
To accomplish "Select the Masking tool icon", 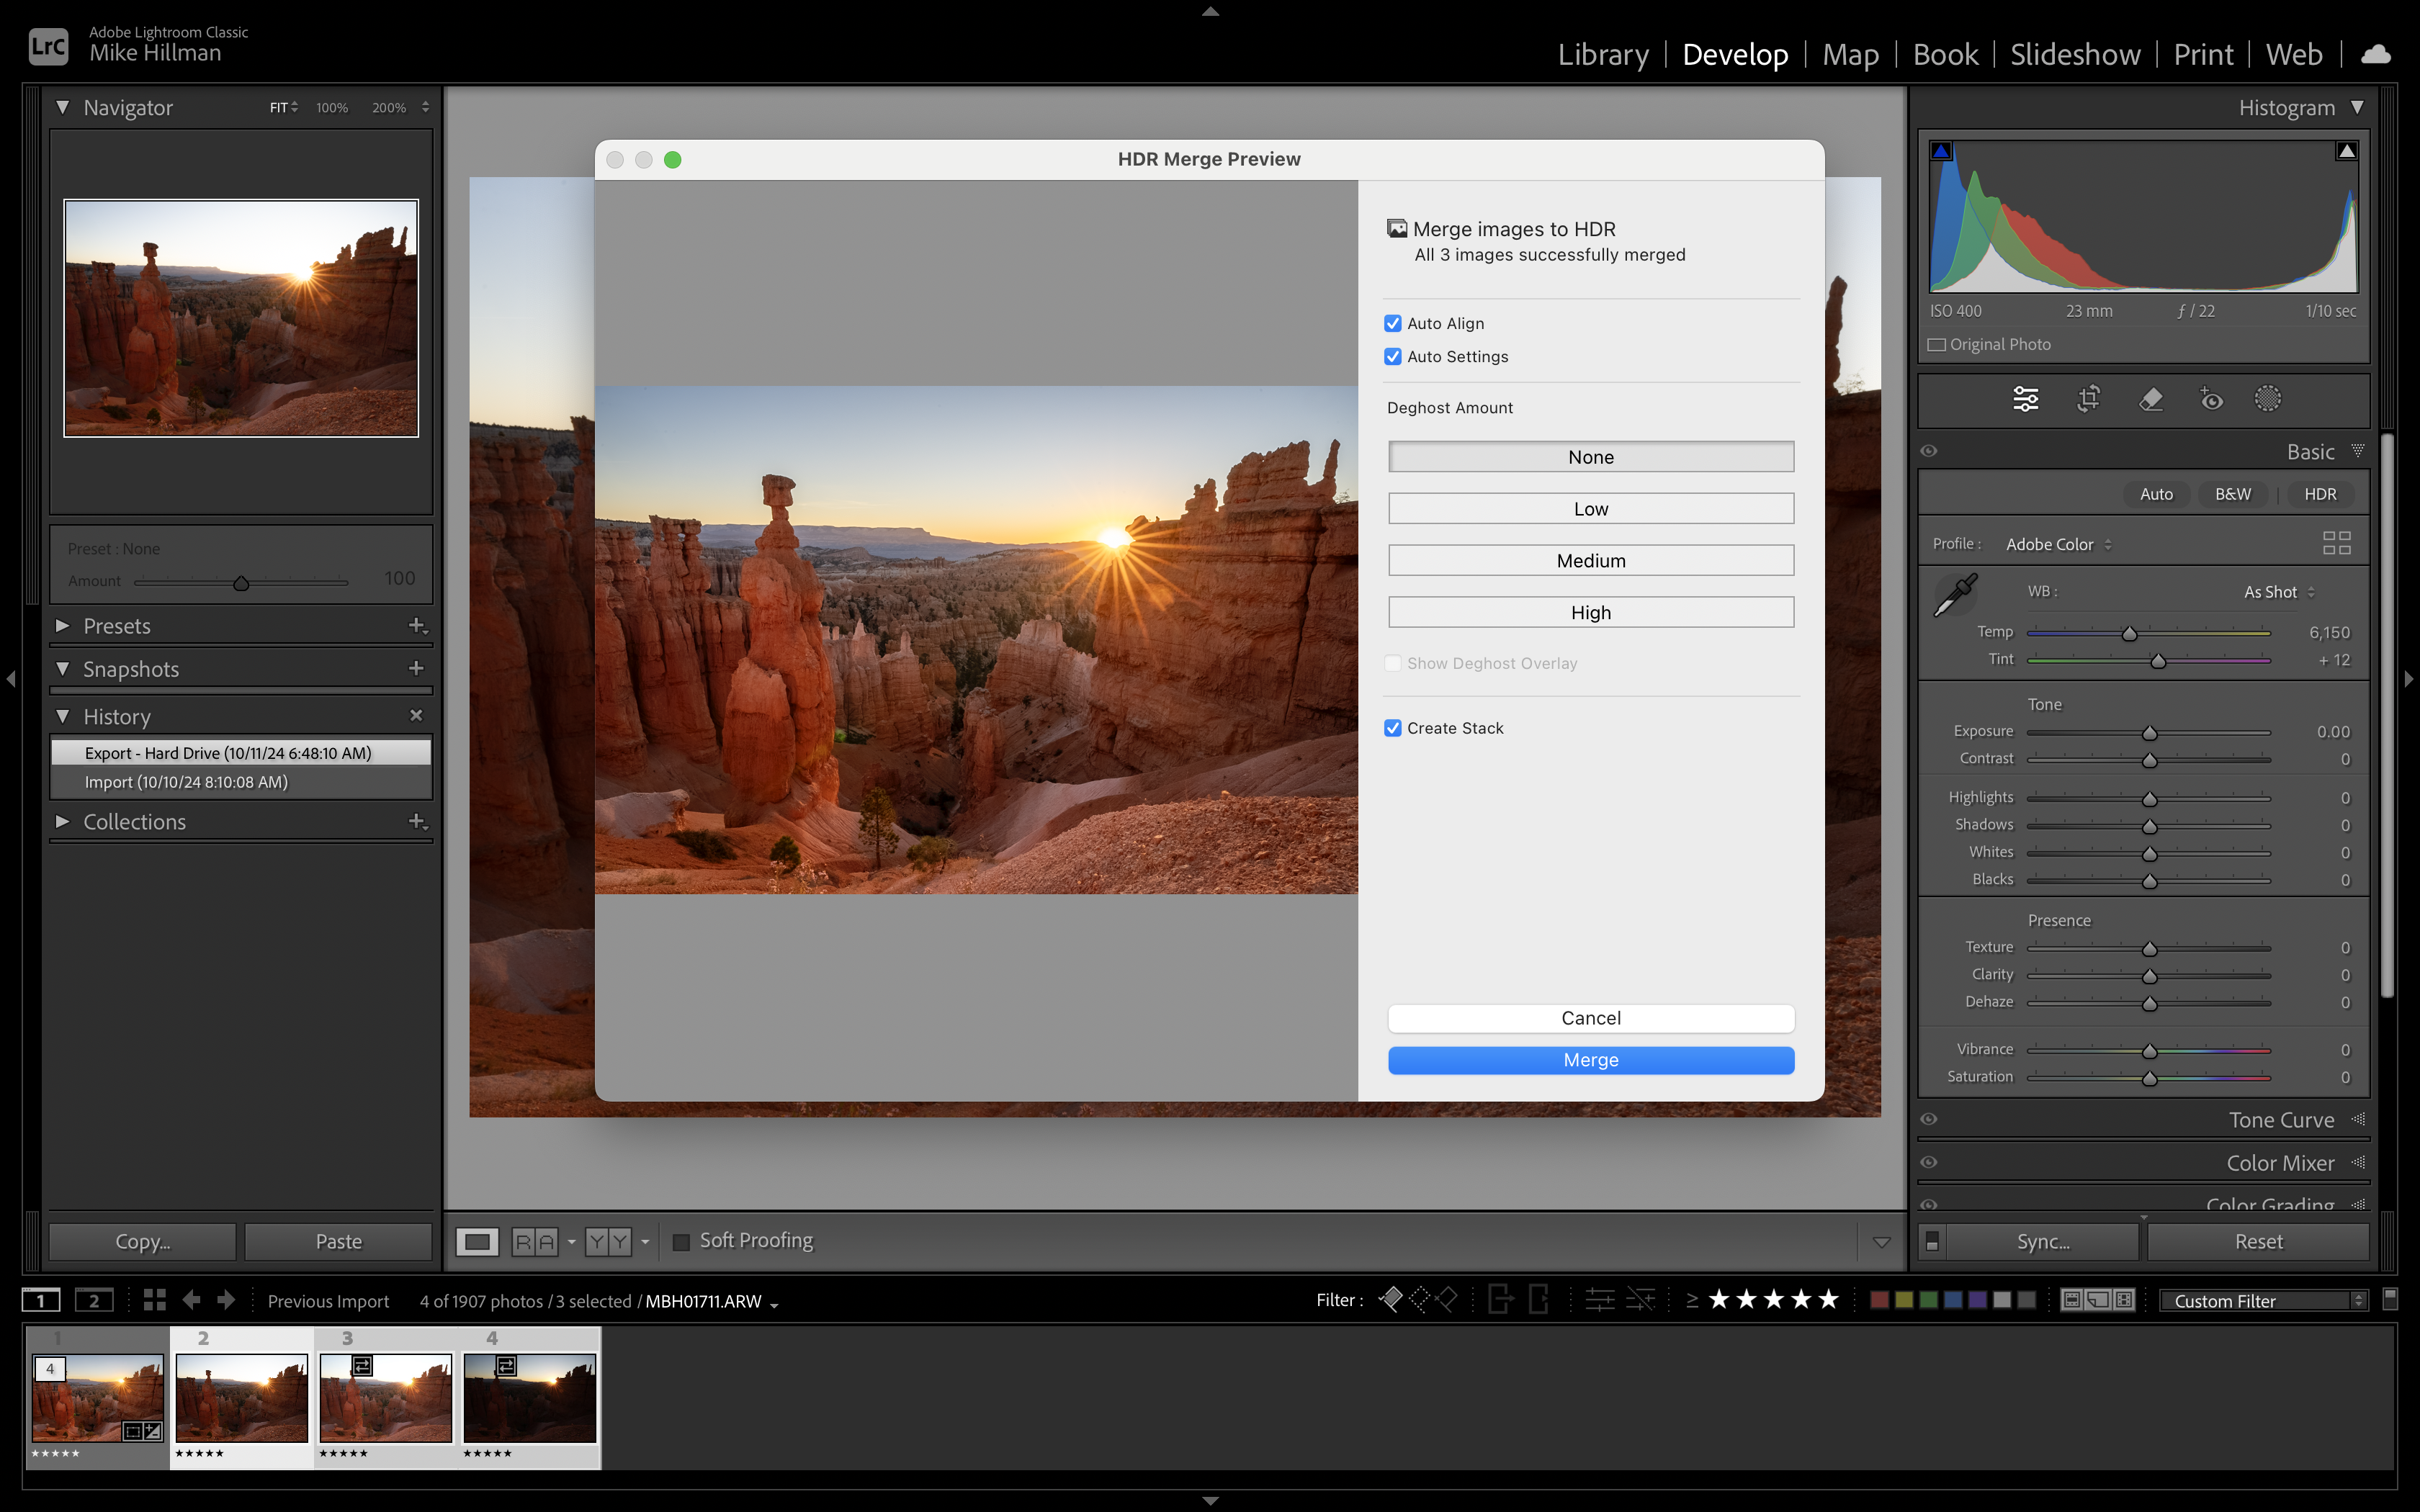I will 2267,399.
